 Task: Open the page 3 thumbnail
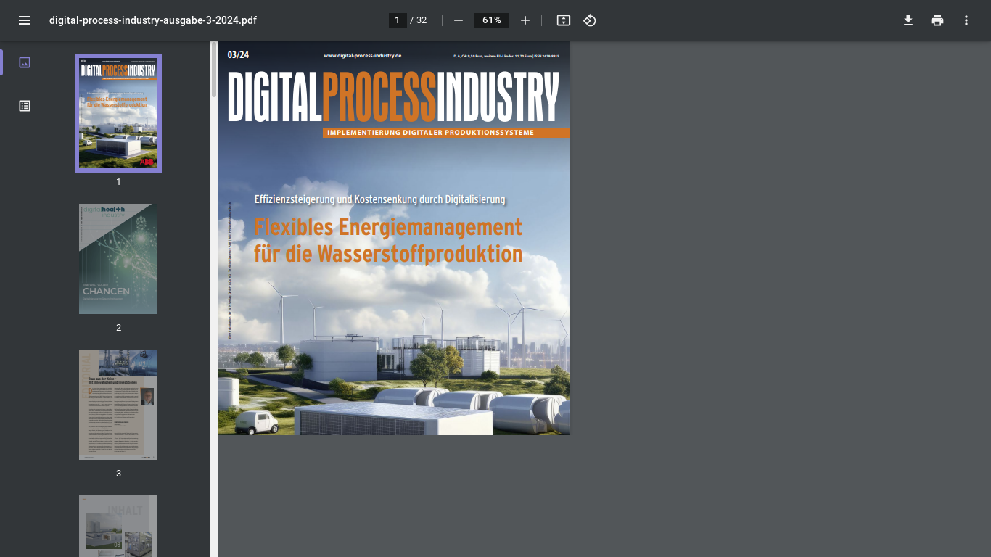pos(118,405)
